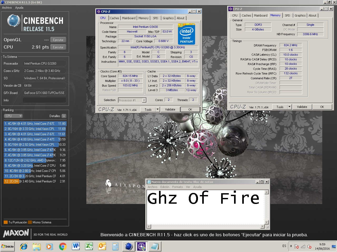Viewport: 337px width, 252px height.
Task: Click the Cinebench logo sphere icon
Action: (14, 21)
